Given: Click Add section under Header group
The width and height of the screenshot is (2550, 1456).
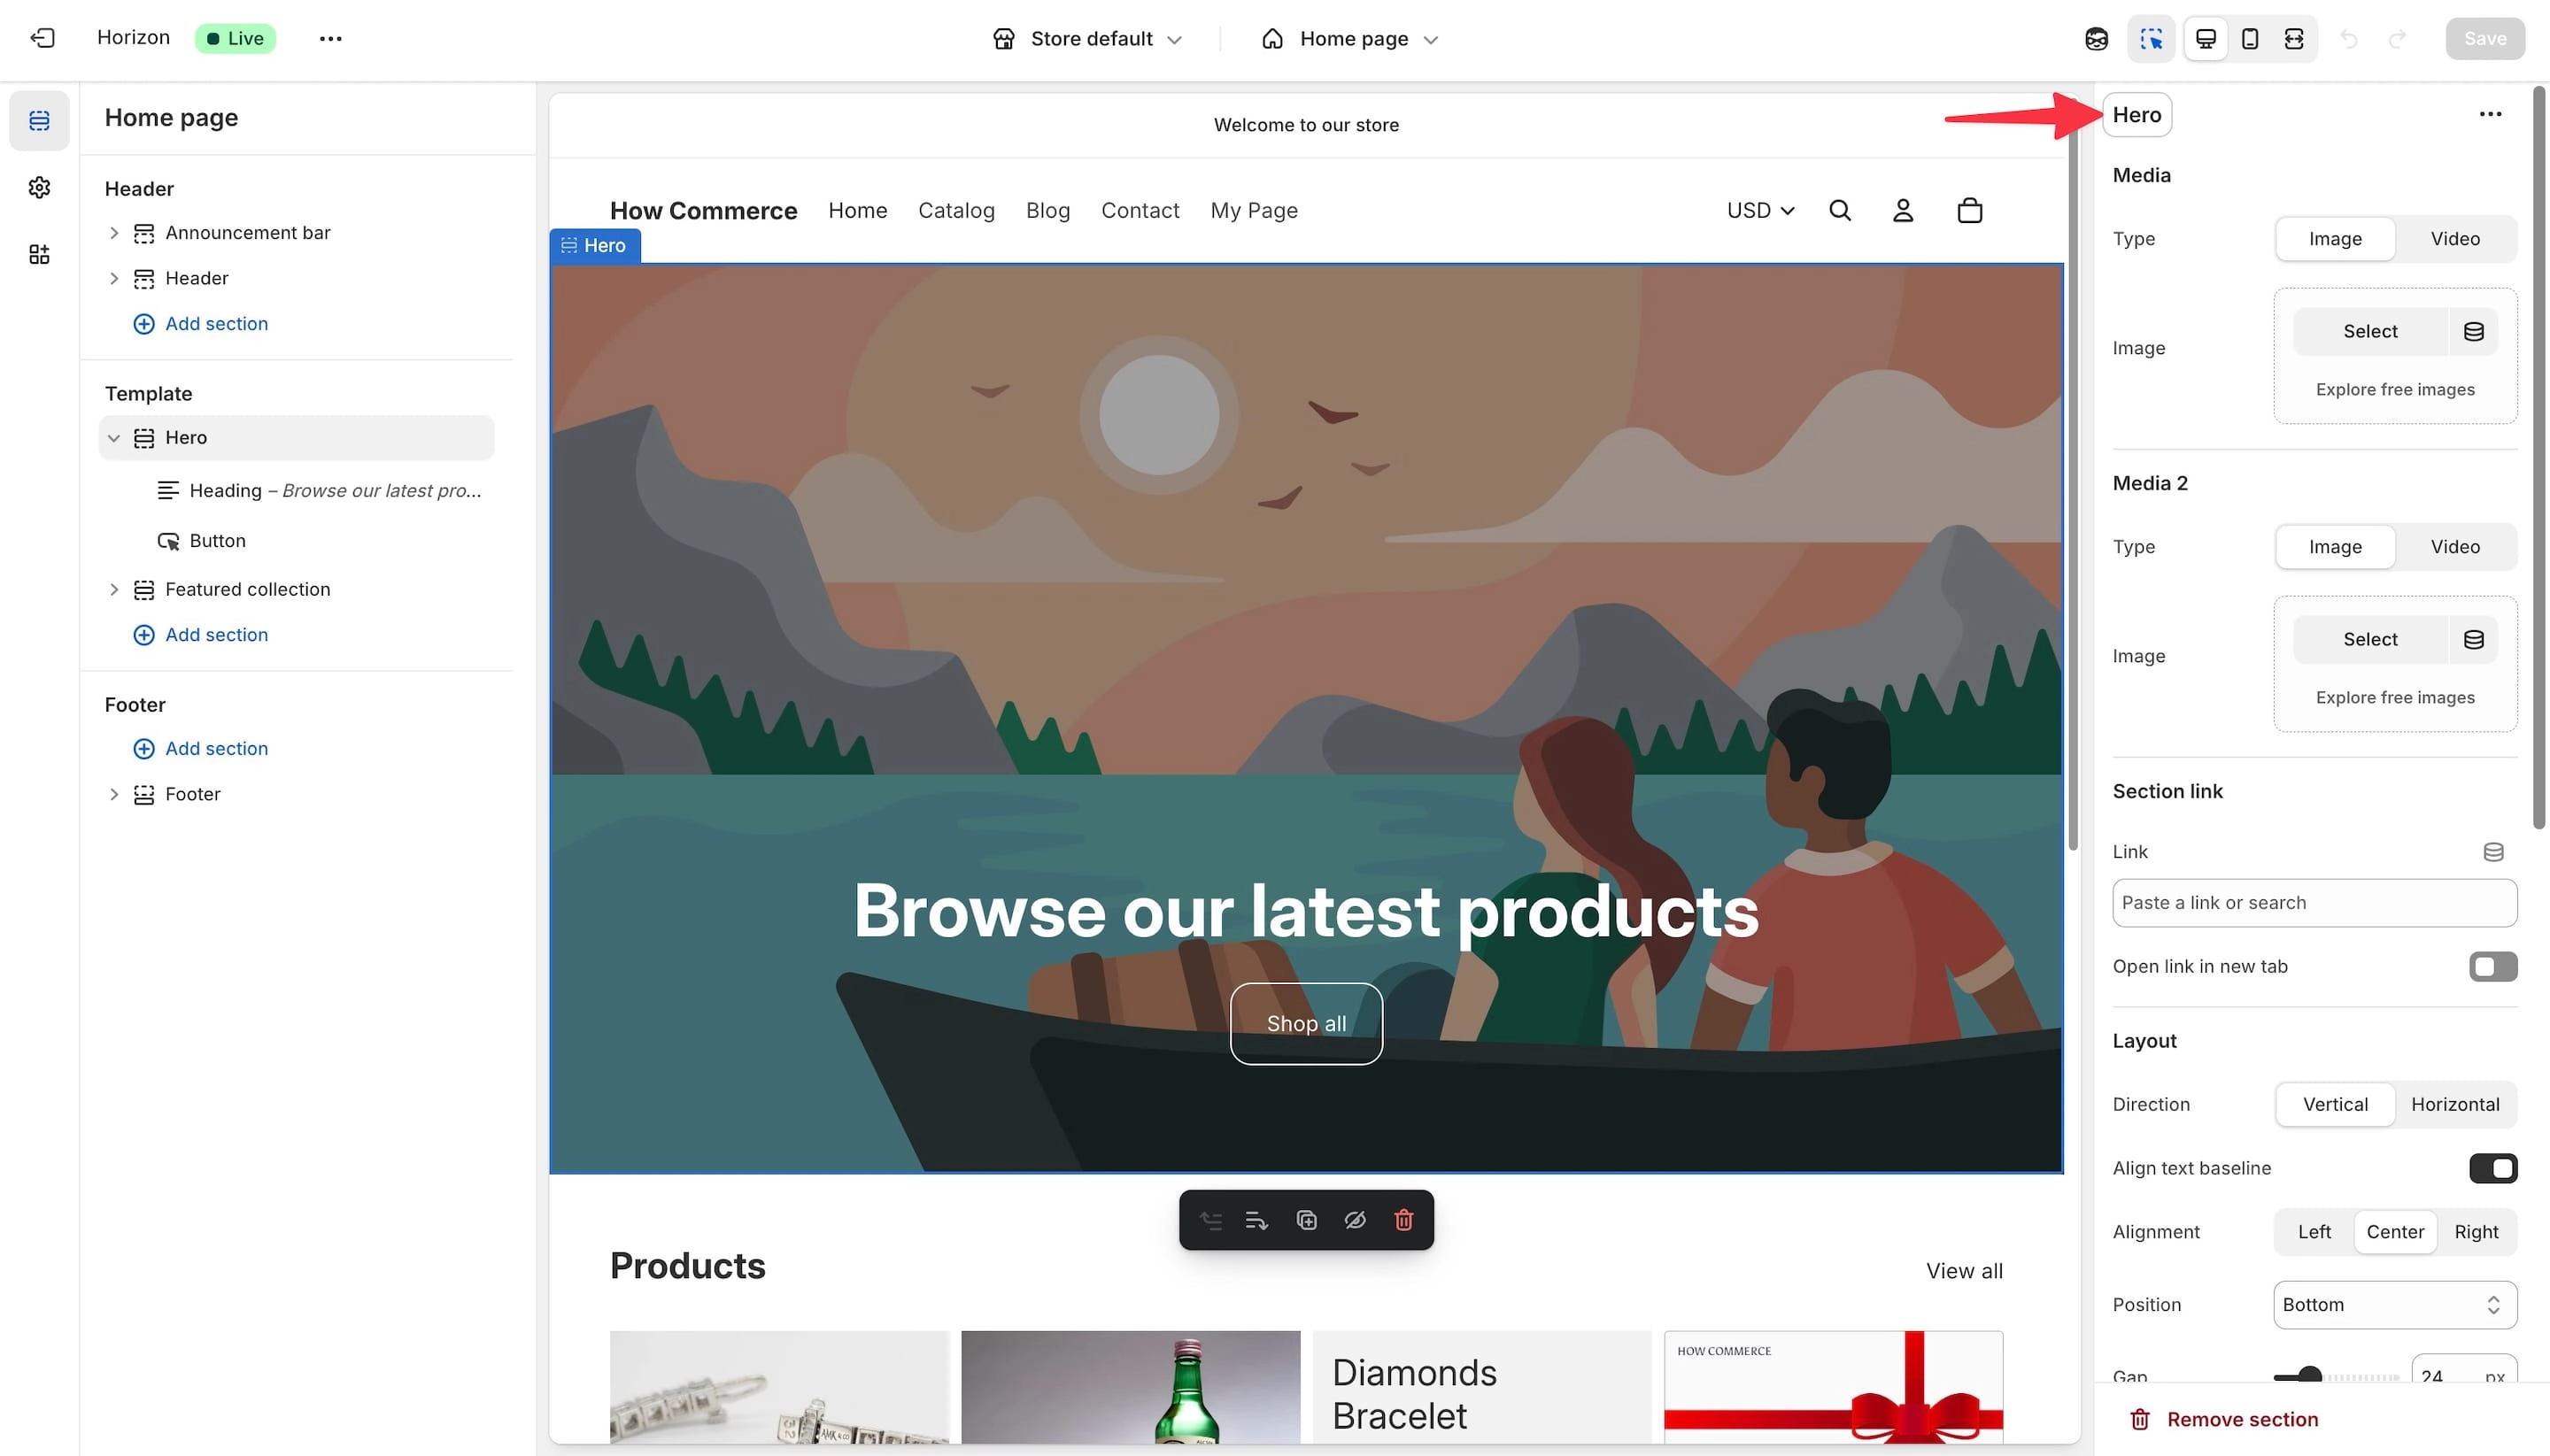Looking at the screenshot, I should point(201,324).
